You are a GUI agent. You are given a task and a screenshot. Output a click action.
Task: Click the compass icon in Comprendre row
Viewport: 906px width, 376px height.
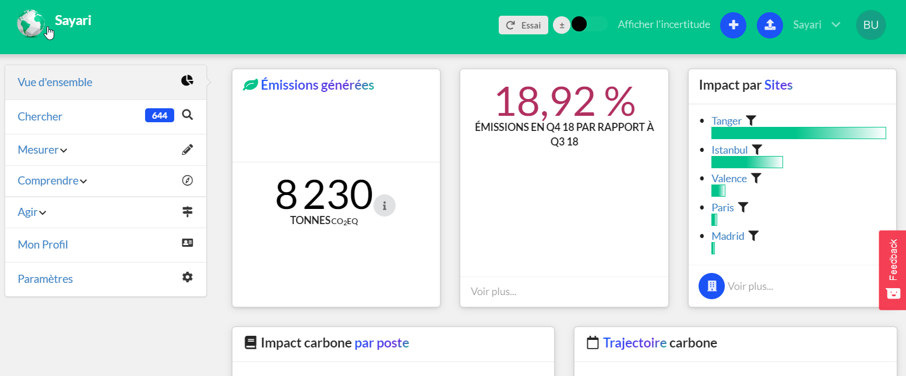pos(187,180)
